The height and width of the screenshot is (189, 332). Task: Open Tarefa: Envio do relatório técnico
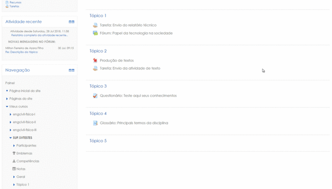click(128, 25)
